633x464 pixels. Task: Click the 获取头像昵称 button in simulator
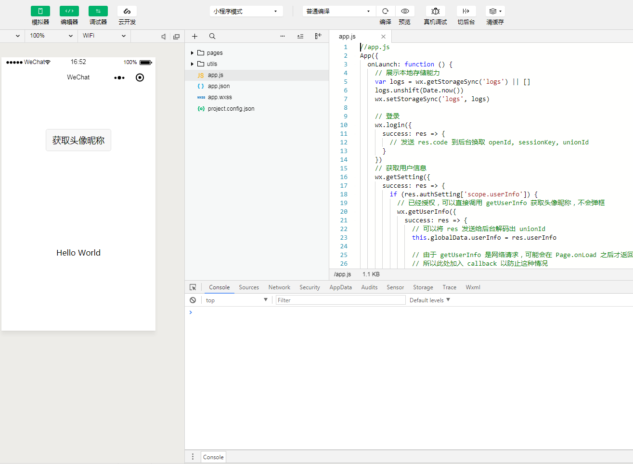coord(78,140)
